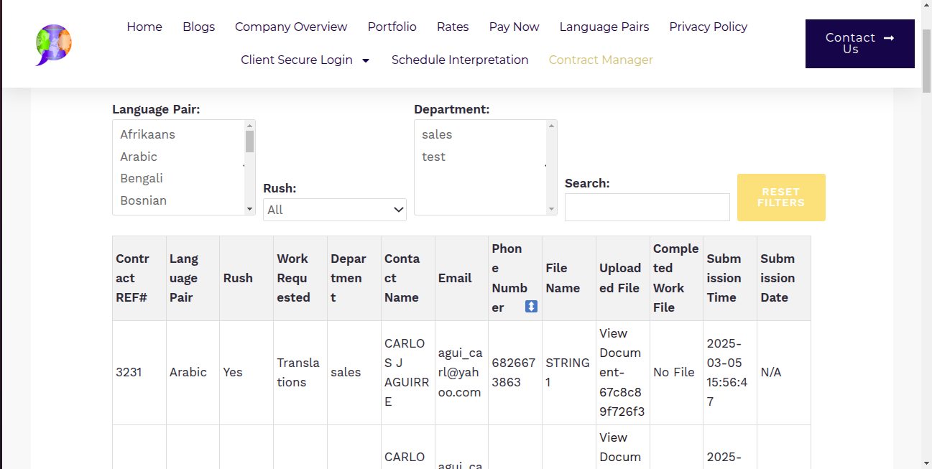Click the STRING1 file name cell
Image resolution: width=932 pixels, height=469 pixels.
pyautogui.click(x=569, y=372)
